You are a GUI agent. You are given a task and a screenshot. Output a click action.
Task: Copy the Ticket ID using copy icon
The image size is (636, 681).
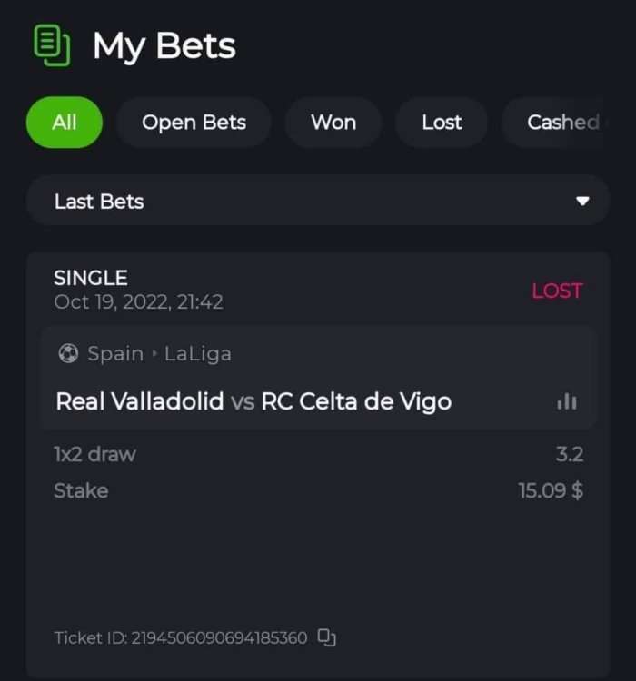coord(327,637)
